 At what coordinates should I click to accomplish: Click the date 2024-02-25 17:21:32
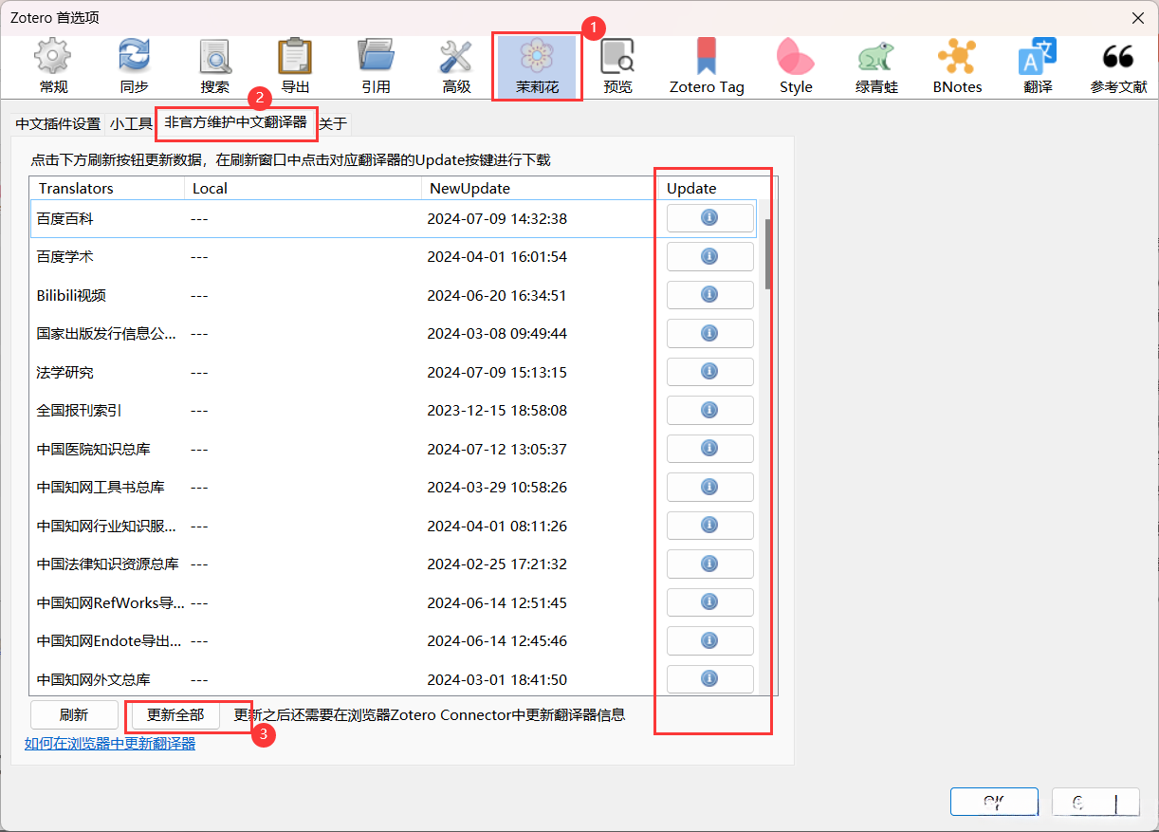497,564
